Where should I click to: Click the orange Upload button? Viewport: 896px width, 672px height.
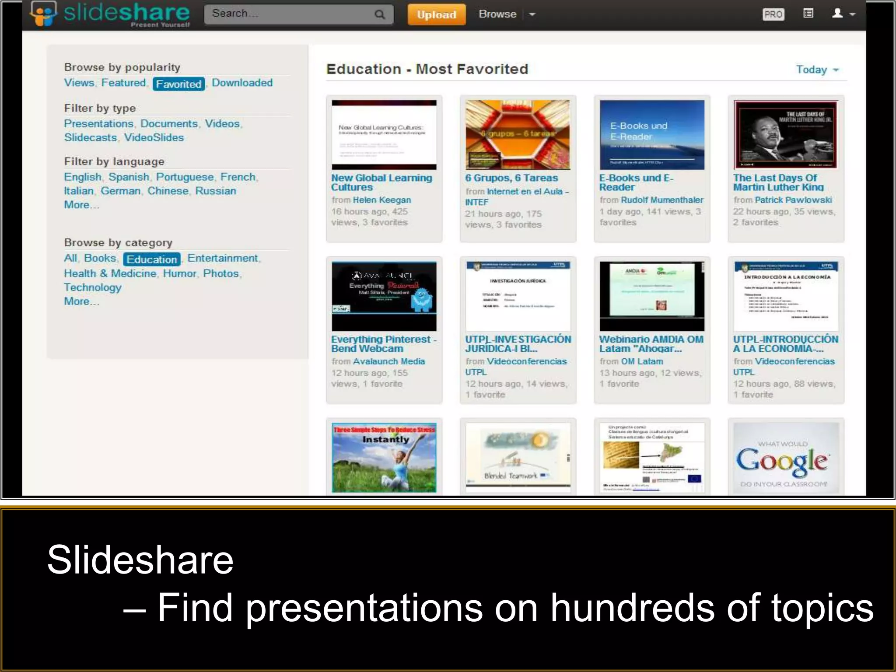click(x=436, y=14)
